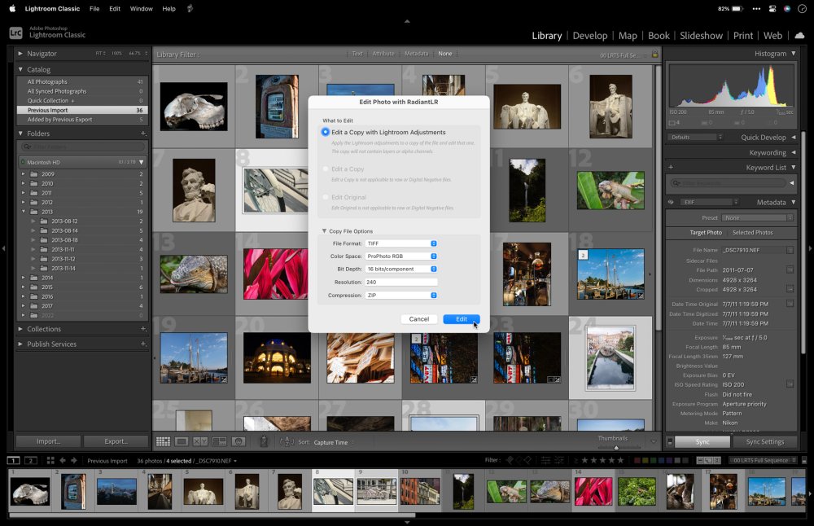814x526 pixels.
Task: Go back with filmstrip left arrow
Action: click(63, 461)
